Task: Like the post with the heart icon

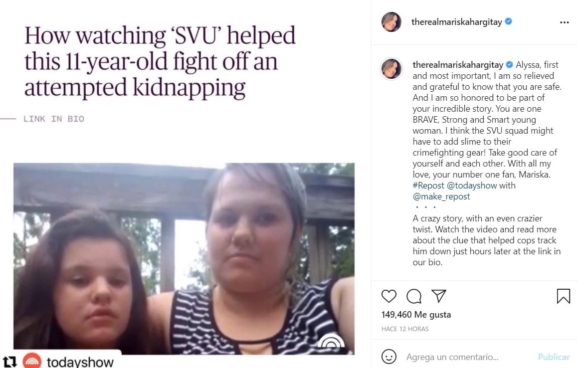Action: (x=388, y=296)
